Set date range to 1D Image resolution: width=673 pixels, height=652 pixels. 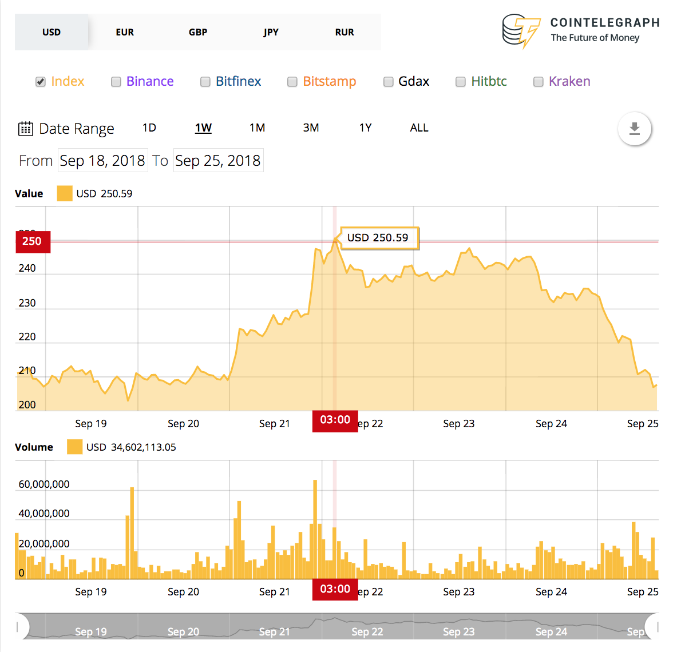coord(149,128)
